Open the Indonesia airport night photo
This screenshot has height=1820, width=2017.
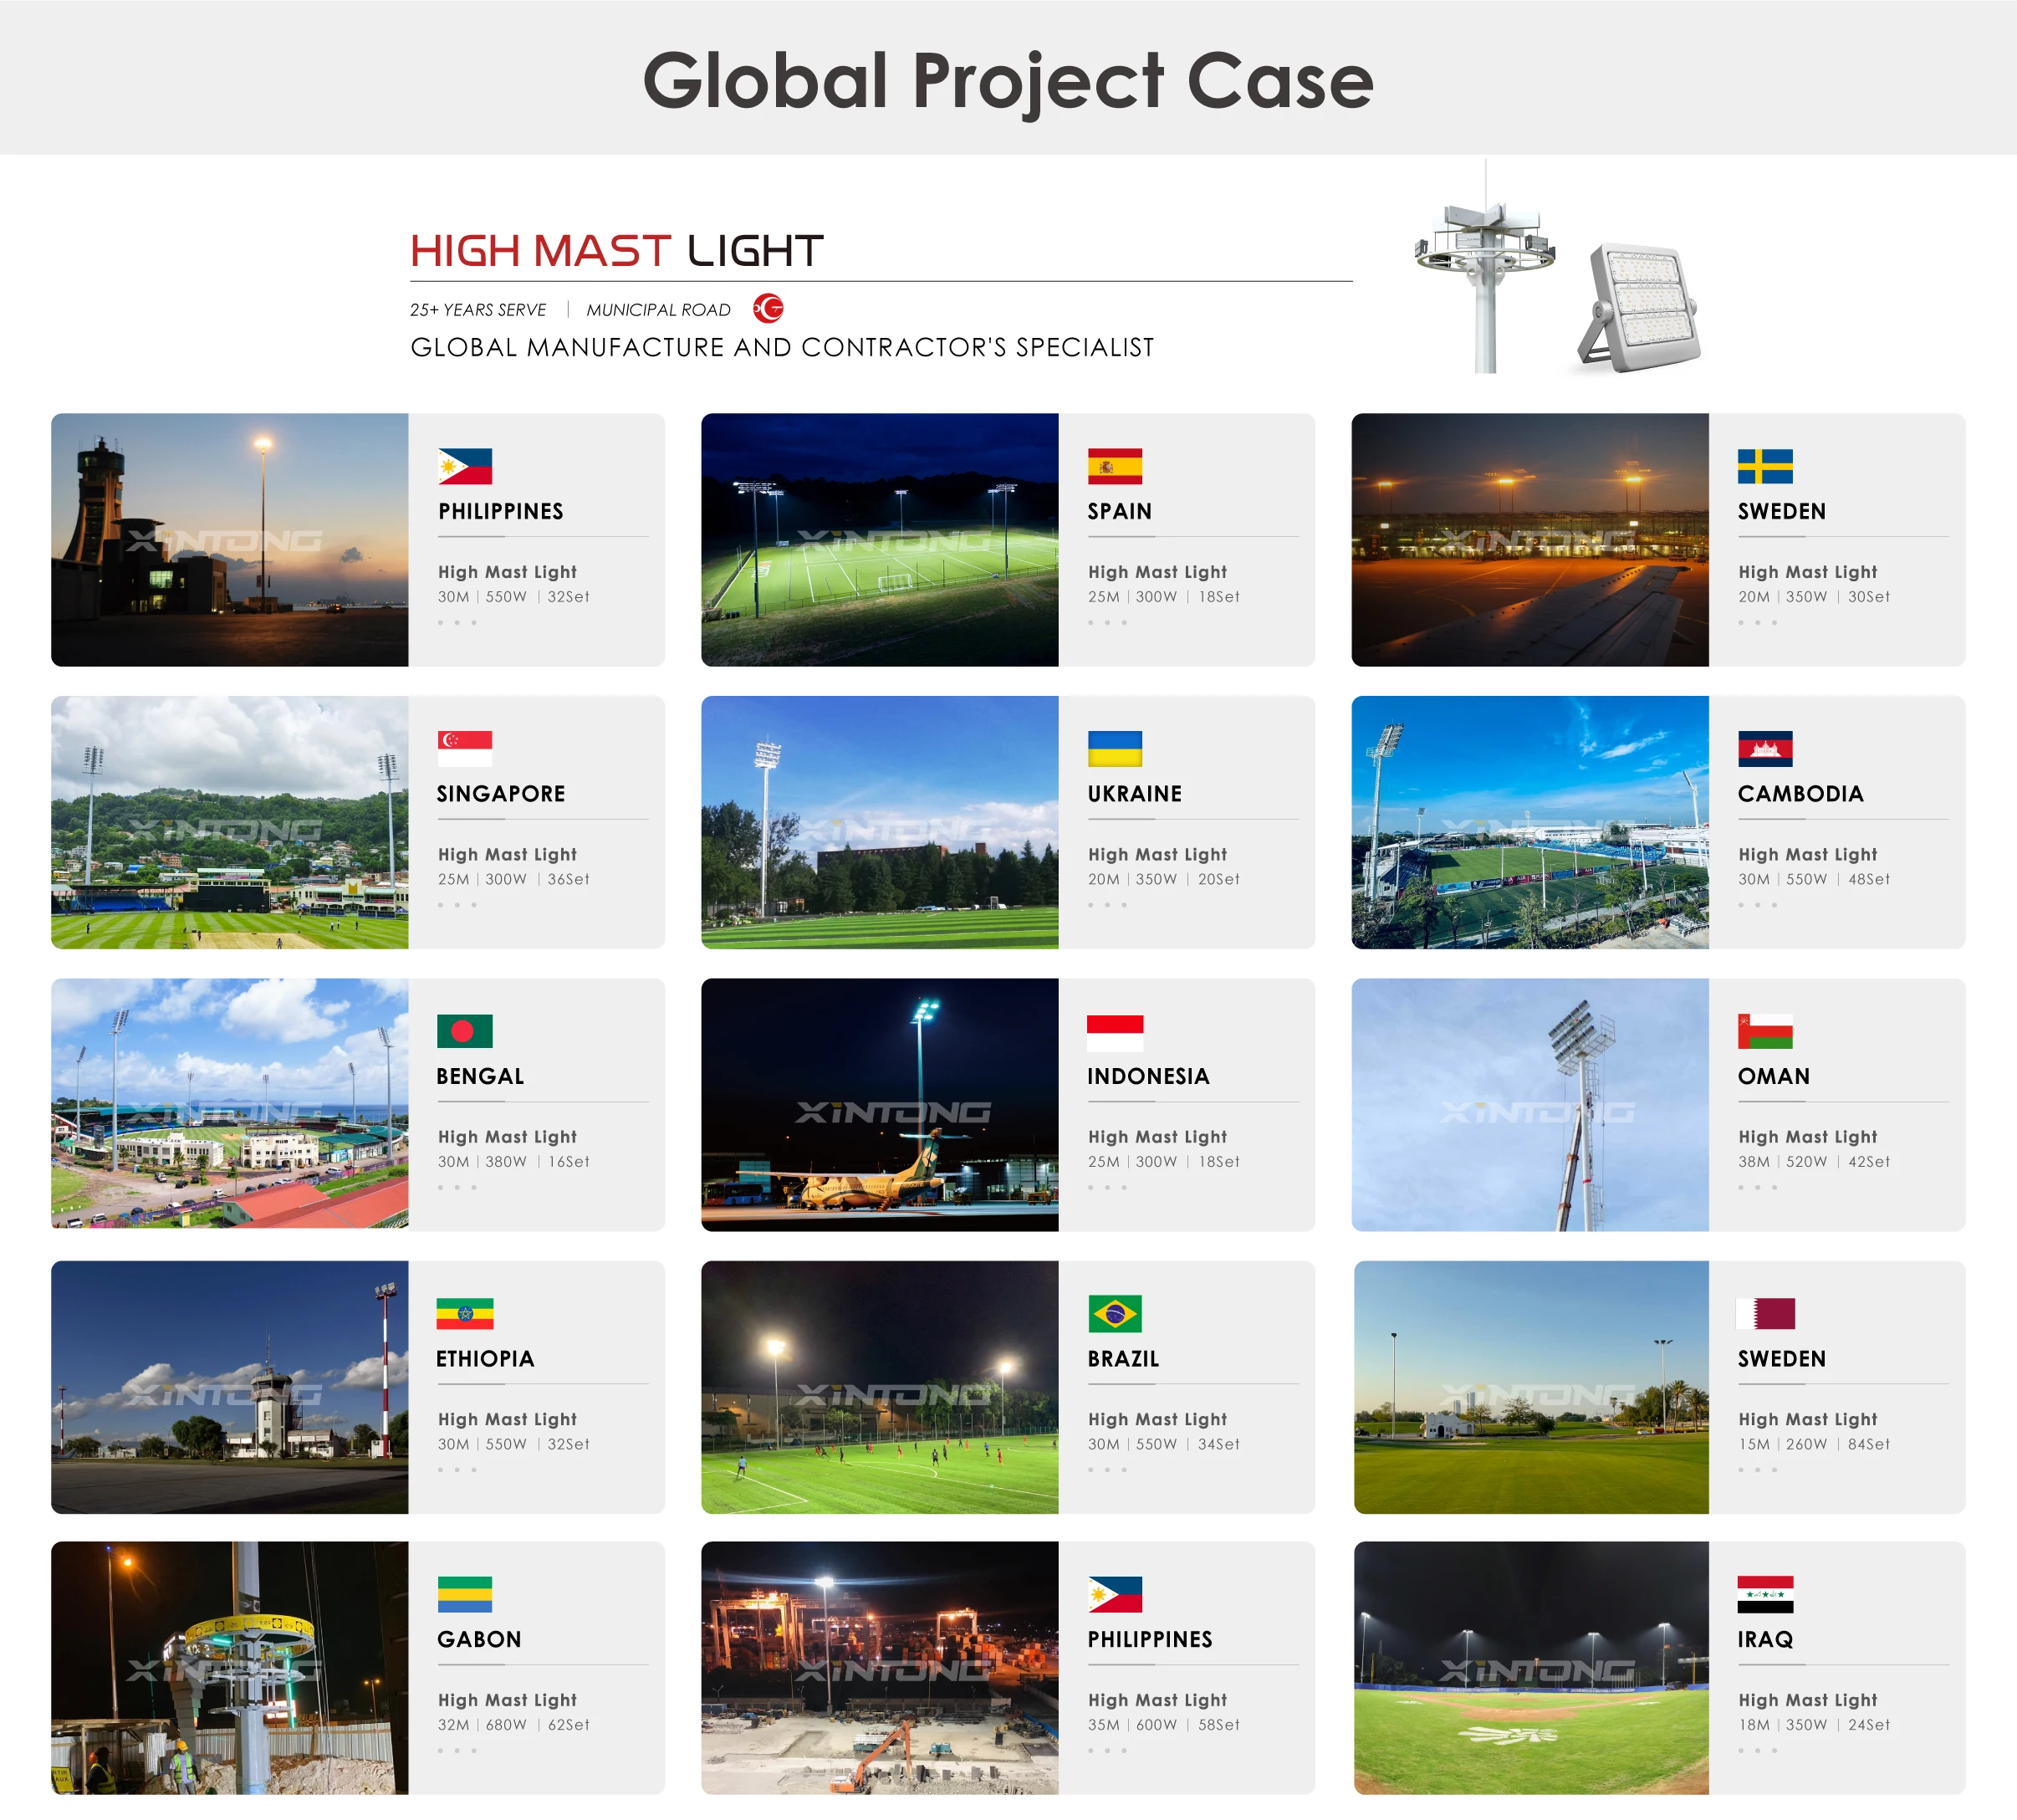pos(879,1104)
